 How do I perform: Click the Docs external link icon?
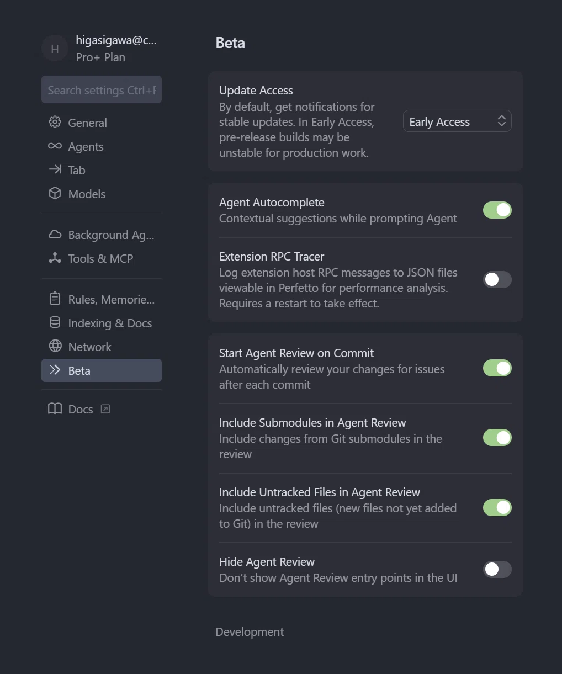coord(105,409)
